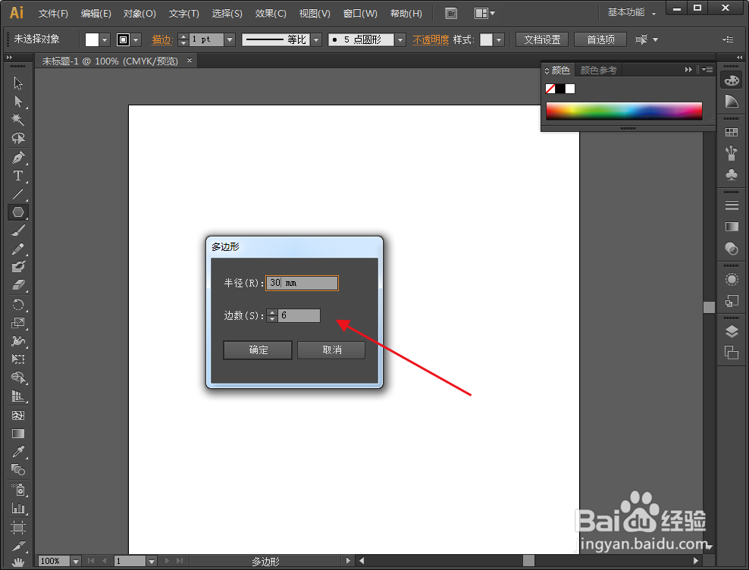749x570 pixels.
Task: Select the Perspective Grid tool
Action: (18, 396)
